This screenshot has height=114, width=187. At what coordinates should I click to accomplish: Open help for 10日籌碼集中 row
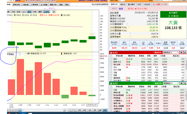point(127,24)
